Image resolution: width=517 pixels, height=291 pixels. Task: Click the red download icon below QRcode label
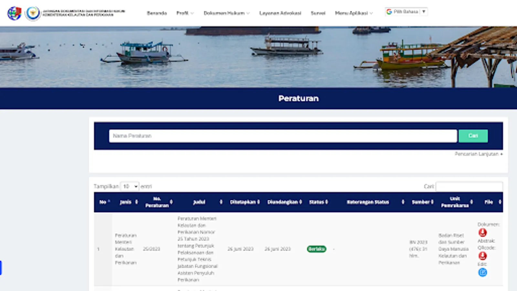[x=482, y=256]
